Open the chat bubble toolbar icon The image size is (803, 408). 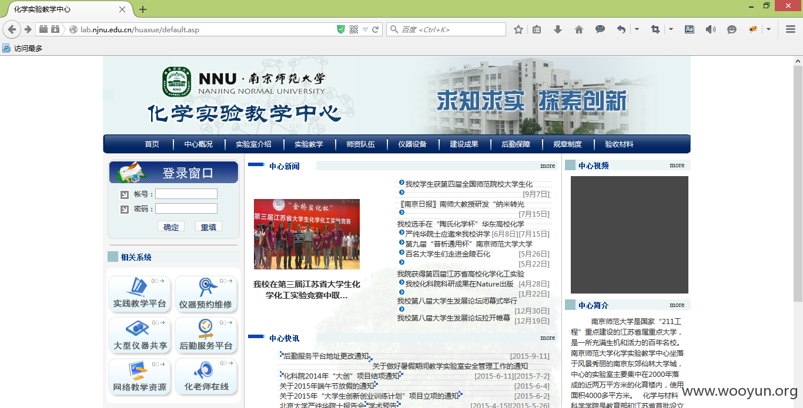[x=600, y=29]
